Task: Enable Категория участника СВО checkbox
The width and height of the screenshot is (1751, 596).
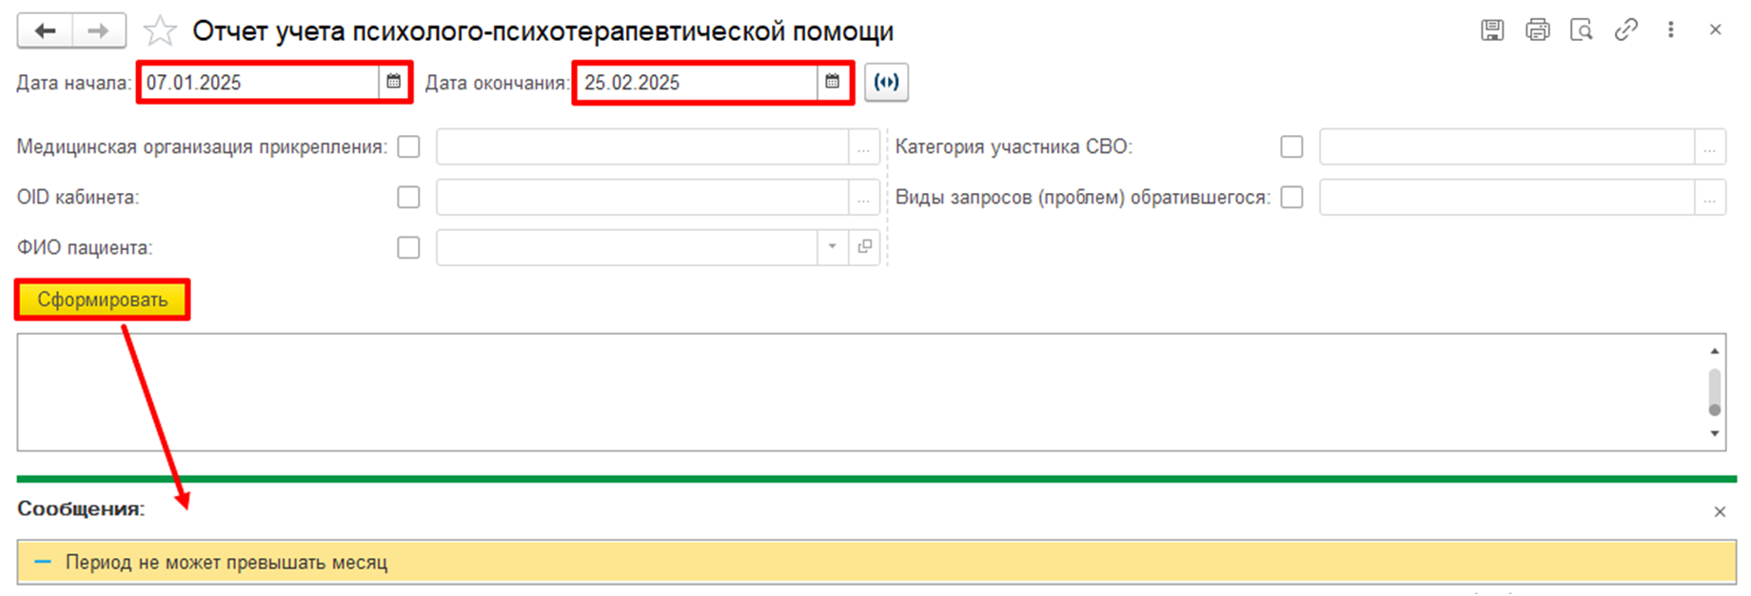Action: tap(1291, 147)
